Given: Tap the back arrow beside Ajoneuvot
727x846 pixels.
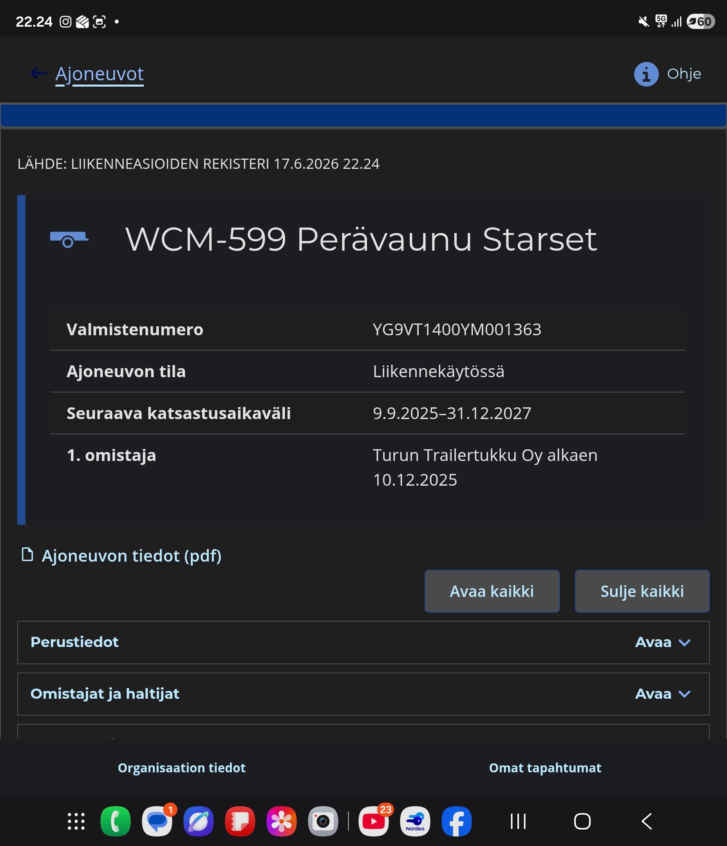Looking at the screenshot, I should click(x=39, y=74).
